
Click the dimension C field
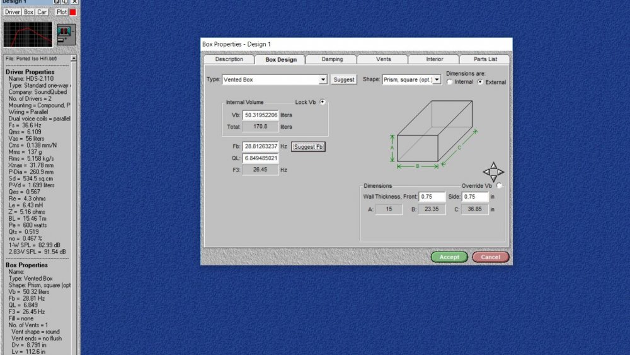(x=474, y=209)
